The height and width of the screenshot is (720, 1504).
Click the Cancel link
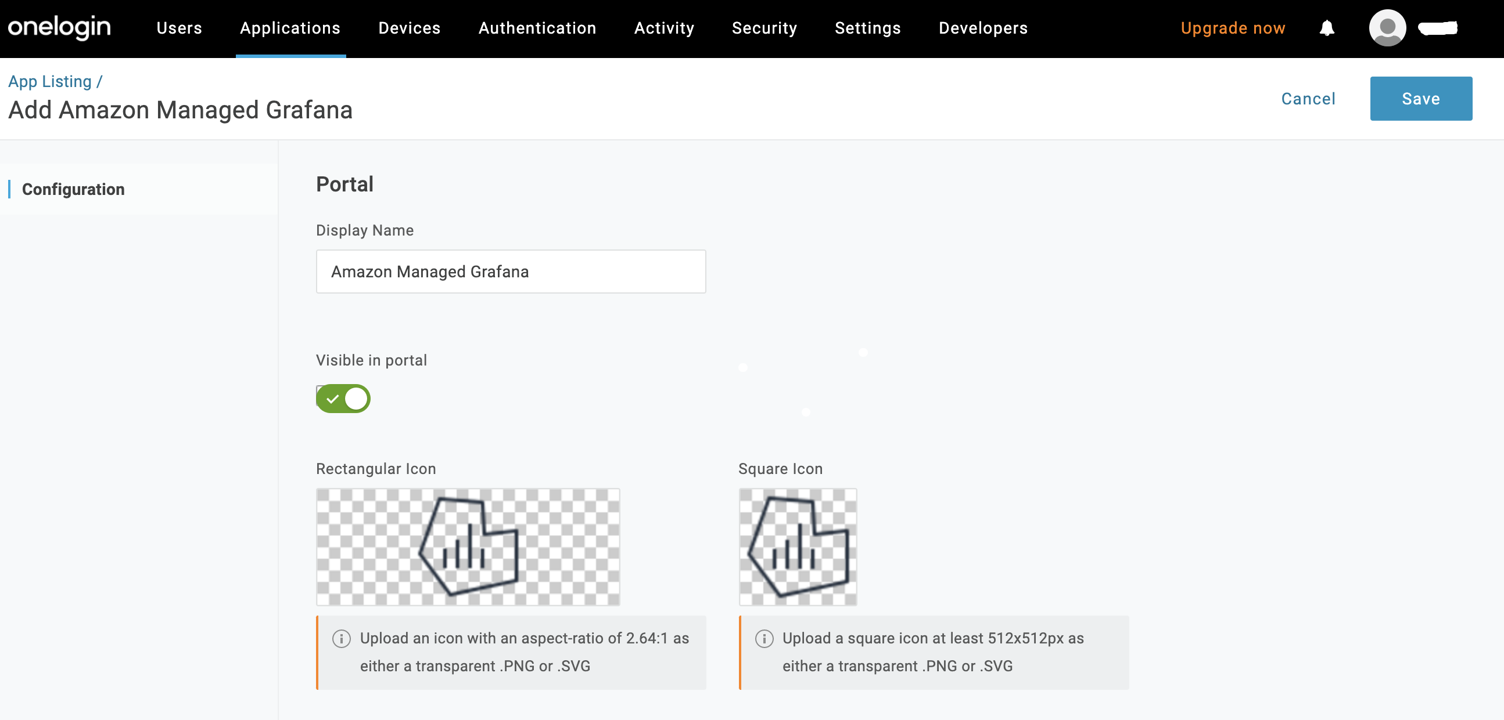(1308, 99)
